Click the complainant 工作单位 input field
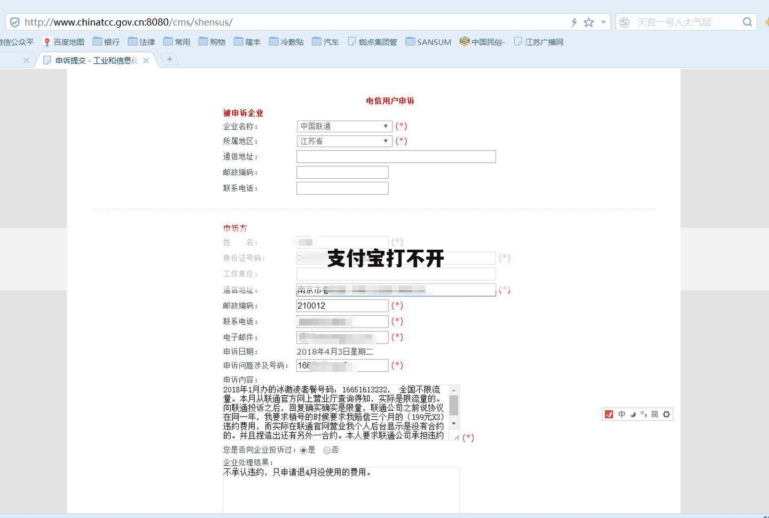 click(x=396, y=274)
